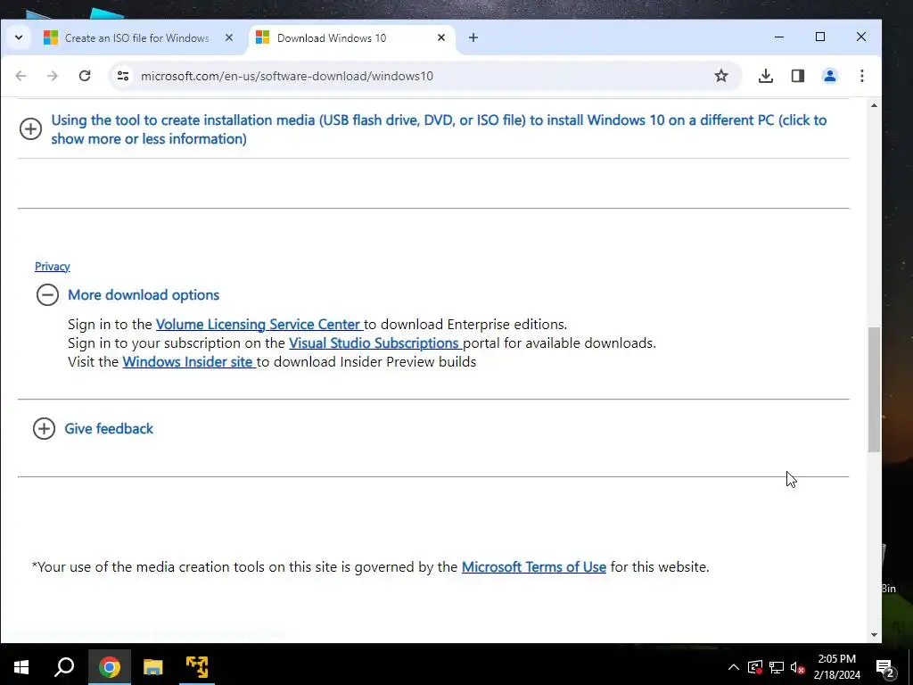Close the Create an ISO file tab
Screen dimensions: 913x685
(x=229, y=37)
